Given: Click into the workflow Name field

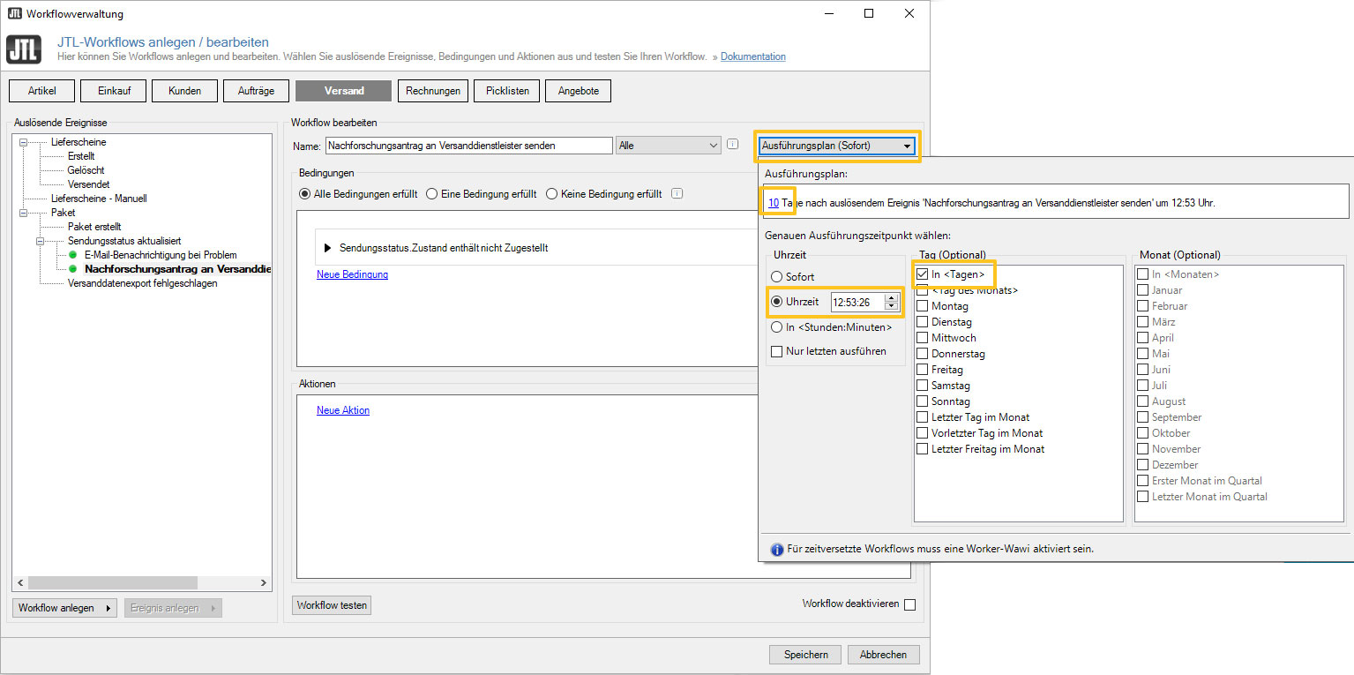Looking at the screenshot, I should pyautogui.click(x=468, y=146).
